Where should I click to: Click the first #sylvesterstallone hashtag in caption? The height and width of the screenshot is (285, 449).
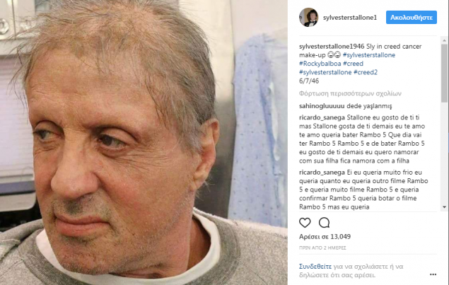(x=369, y=55)
